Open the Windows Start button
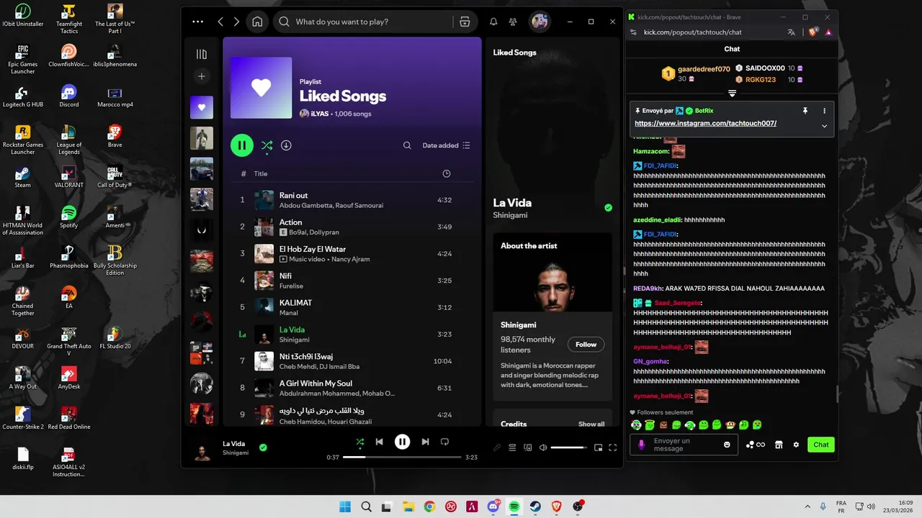This screenshot has width=922, height=518. tap(344, 506)
